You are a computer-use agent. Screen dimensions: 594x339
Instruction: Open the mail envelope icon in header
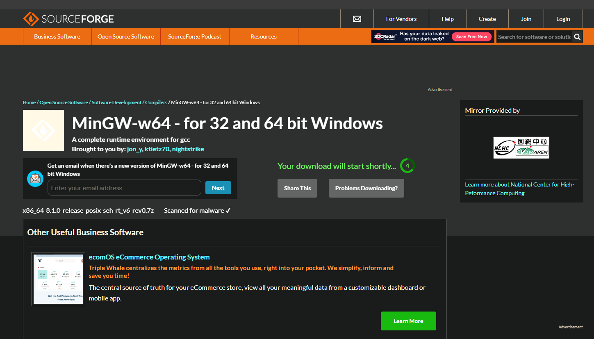pyautogui.click(x=357, y=19)
